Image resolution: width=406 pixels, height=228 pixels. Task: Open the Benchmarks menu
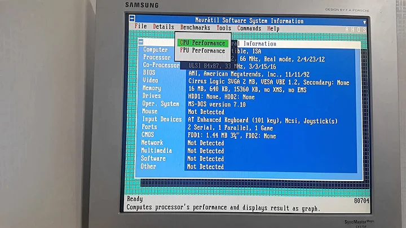tap(195, 28)
